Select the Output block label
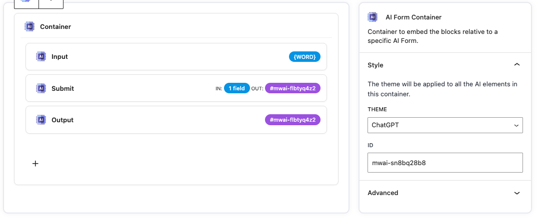The image size is (537, 219). [x=62, y=120]
